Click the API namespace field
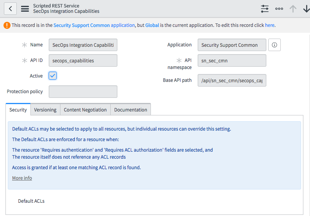 (x=232, y=60)
